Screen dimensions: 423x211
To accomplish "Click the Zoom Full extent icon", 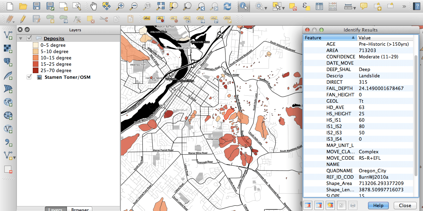I will (161, 6).
